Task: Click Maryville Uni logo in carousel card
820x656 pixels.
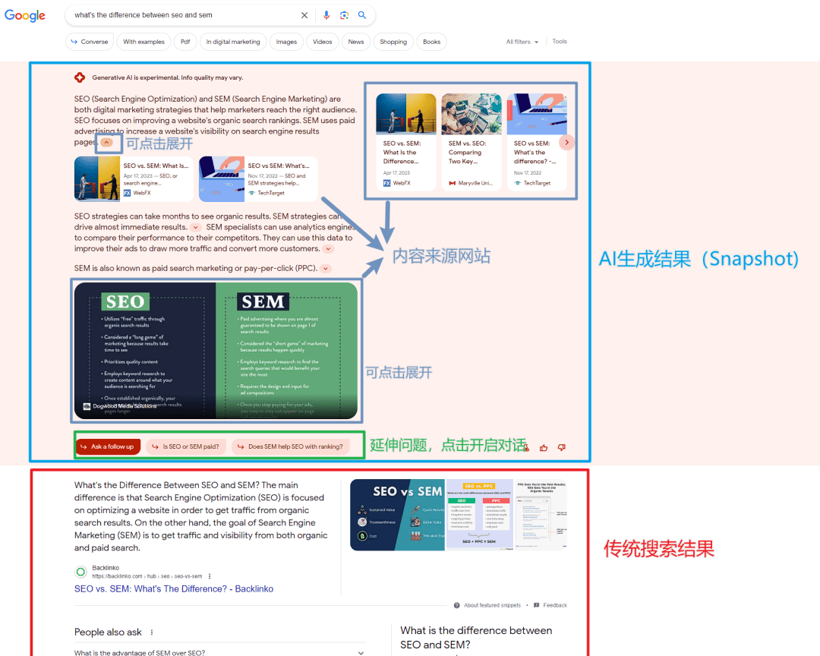Action: point(453,183)
